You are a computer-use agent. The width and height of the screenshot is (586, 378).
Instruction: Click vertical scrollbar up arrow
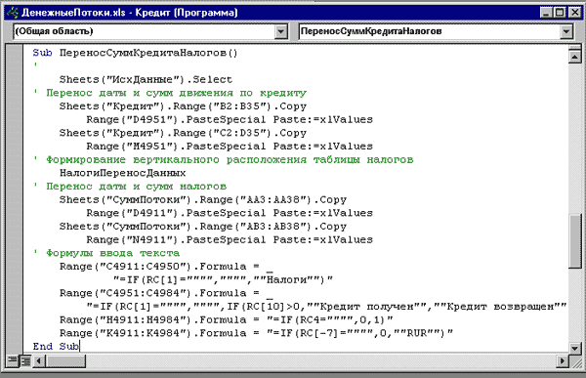click(x=574, y=57)
